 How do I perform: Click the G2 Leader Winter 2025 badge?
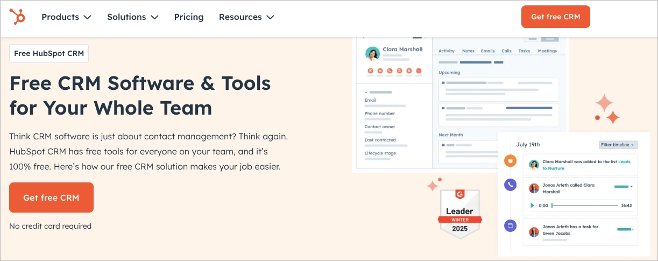(459, 214)
